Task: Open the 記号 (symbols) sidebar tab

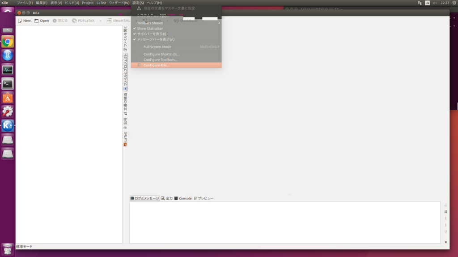Action: [125, 124]
